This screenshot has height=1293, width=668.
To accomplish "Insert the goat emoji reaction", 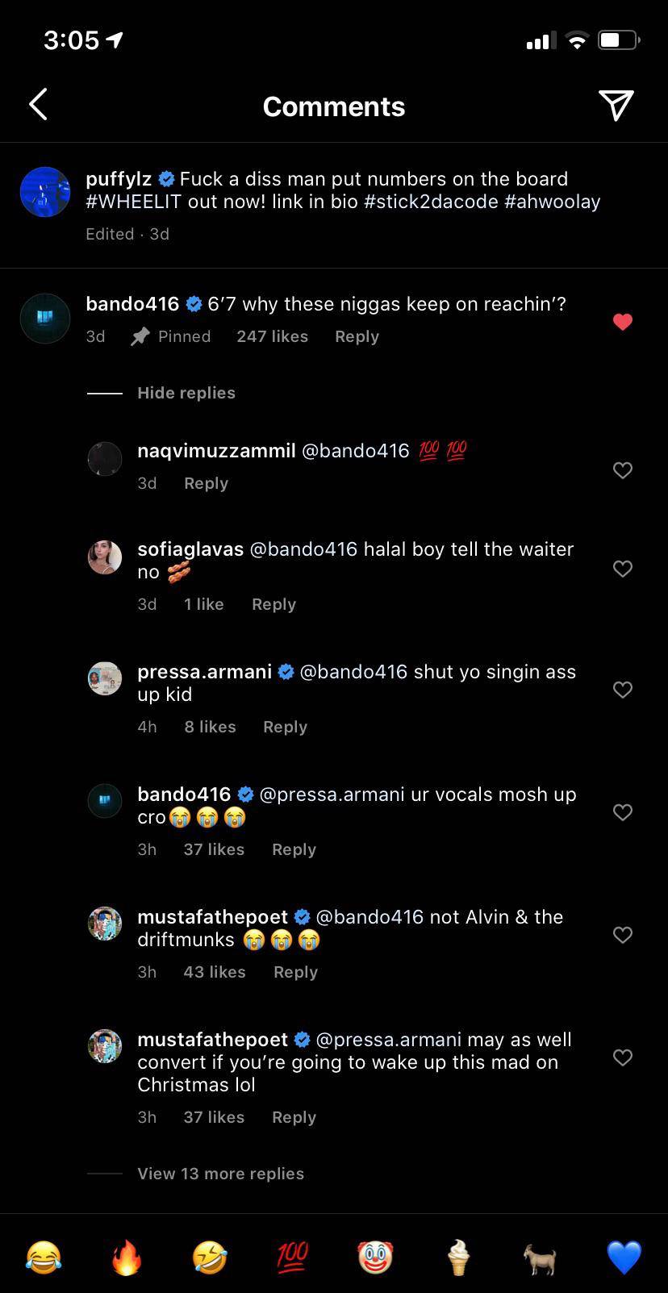I will click(541, 1258).
